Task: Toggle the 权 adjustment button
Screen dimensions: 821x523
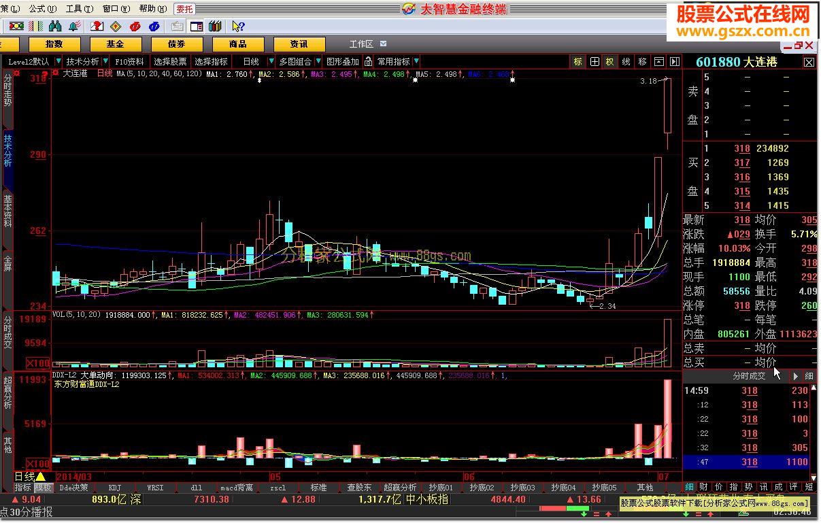Action: click(x=610, y=62)
